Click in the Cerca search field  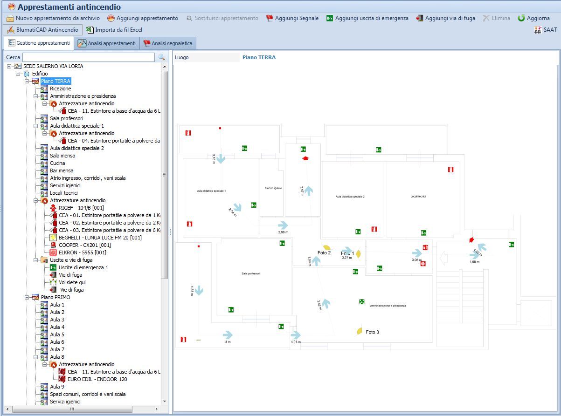click(89, 57)
